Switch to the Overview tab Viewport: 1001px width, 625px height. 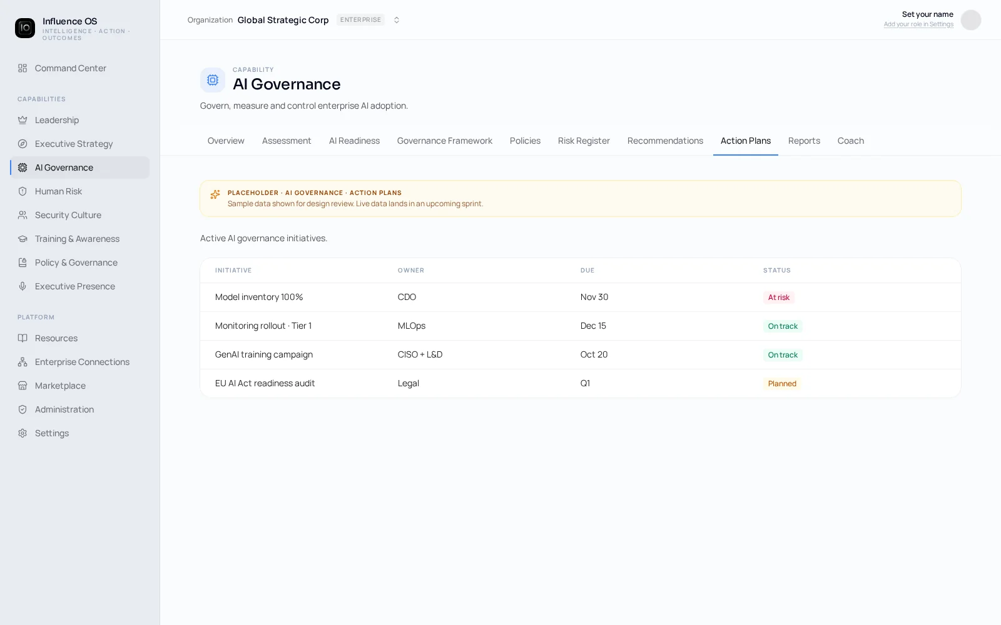(x=226, y=141)
